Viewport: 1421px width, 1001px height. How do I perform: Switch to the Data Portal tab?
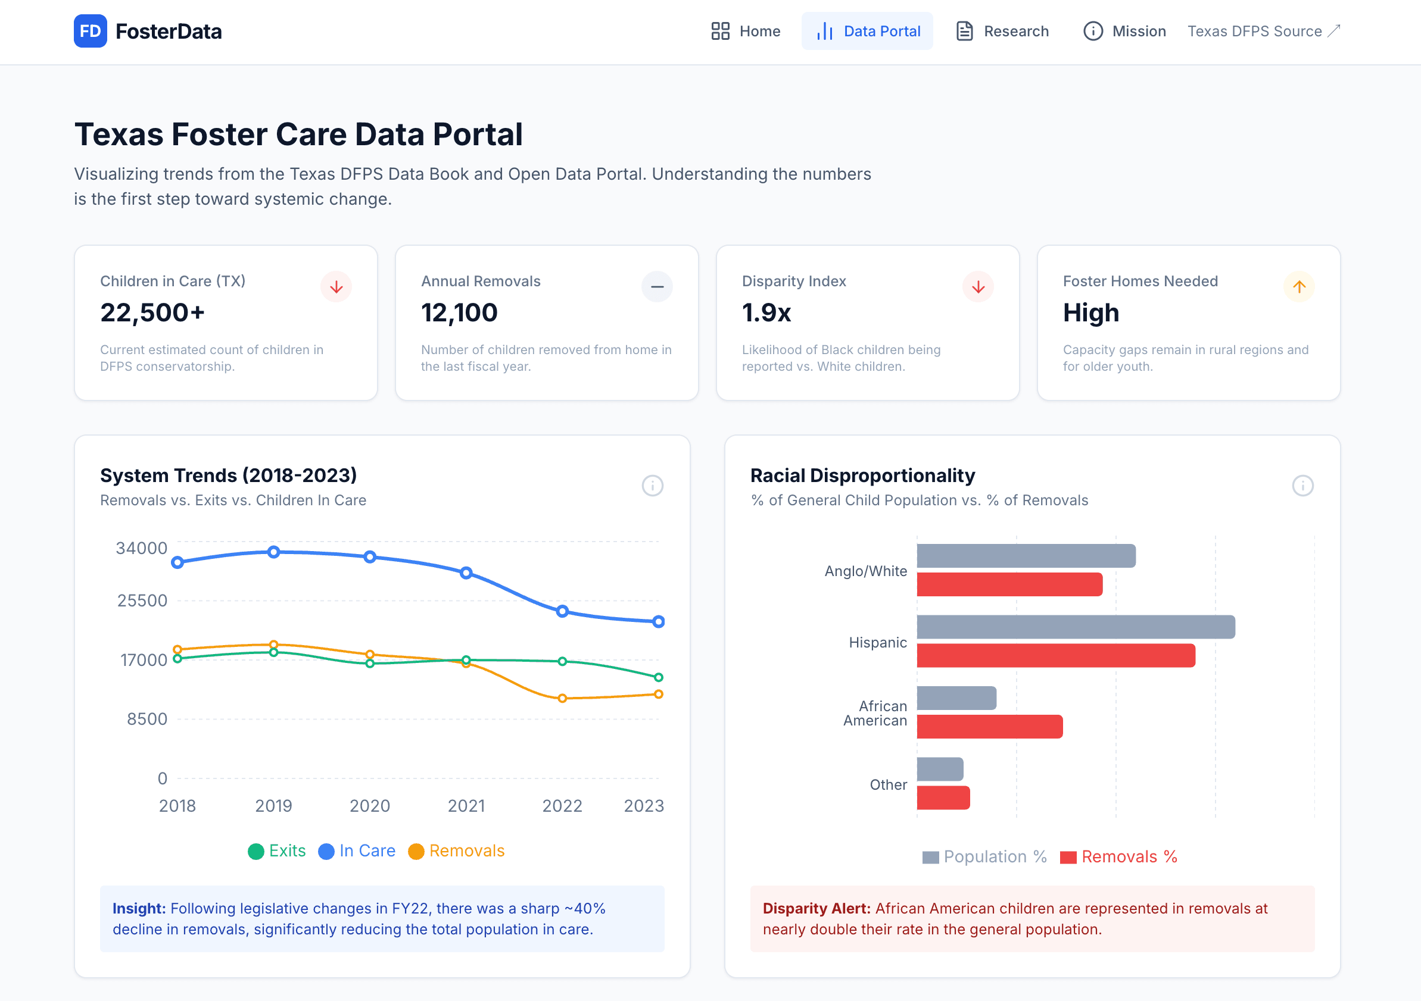pos(868,30)
